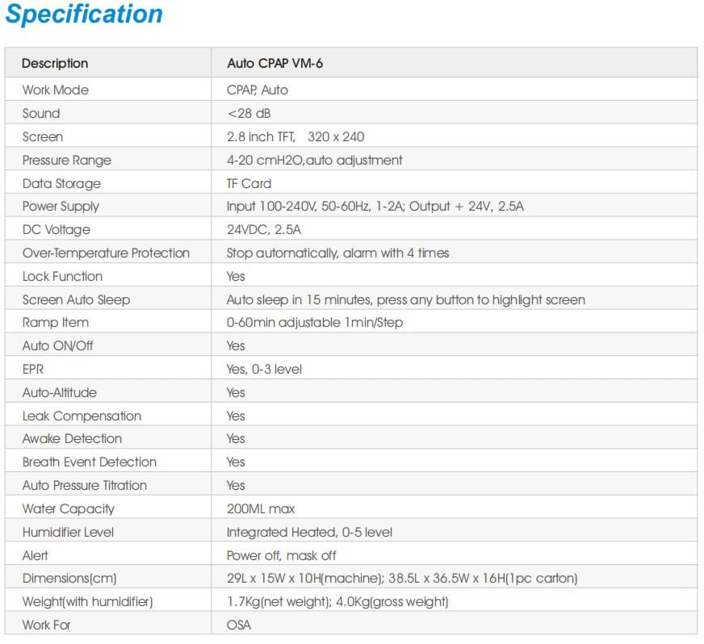Click the 200ML max water capacity value

260,508
